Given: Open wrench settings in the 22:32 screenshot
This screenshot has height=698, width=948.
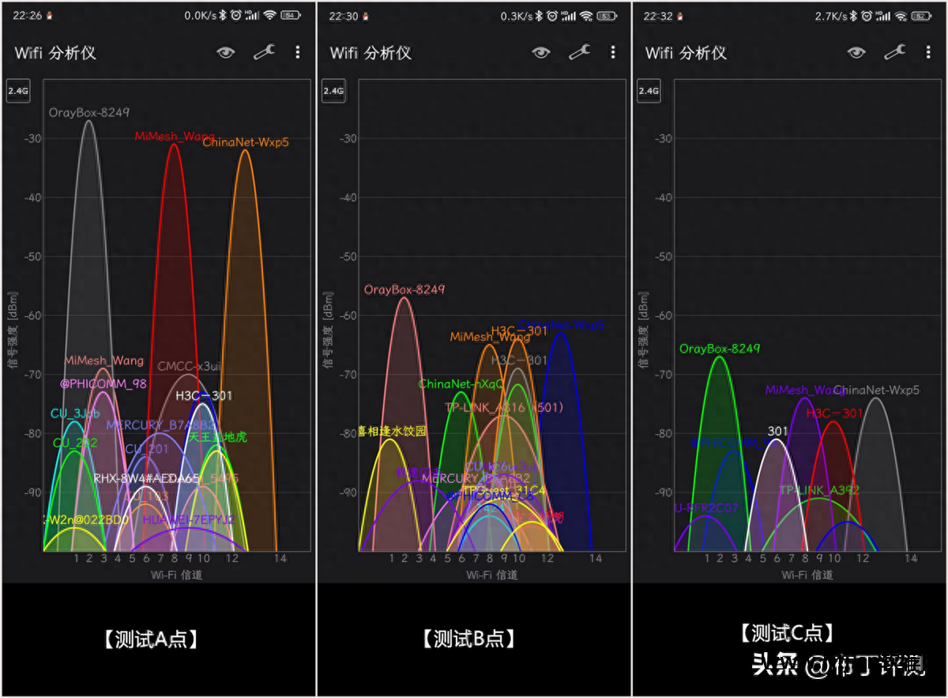Looking at the screenshot, I should point(894,53).
